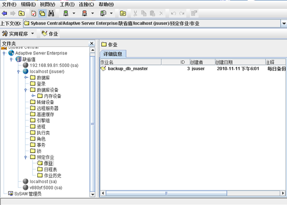Click the paste toolbar icon

152,13
